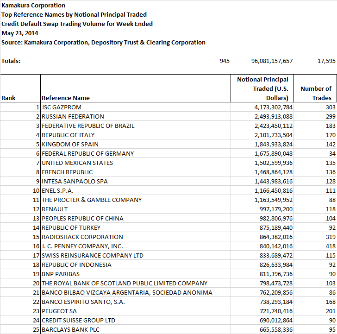The image size is (337, 334).
Task: Select Top Reference Names by Notional title
Action: pos(74,15)
